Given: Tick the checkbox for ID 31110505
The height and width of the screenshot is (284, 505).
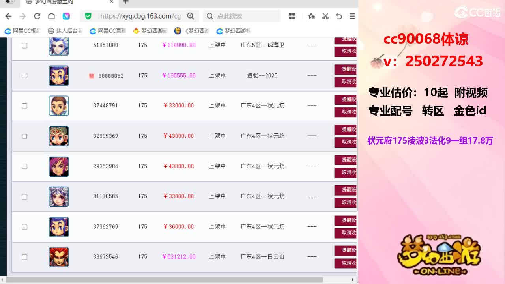Looking at the screenshot, I should 24,196.
